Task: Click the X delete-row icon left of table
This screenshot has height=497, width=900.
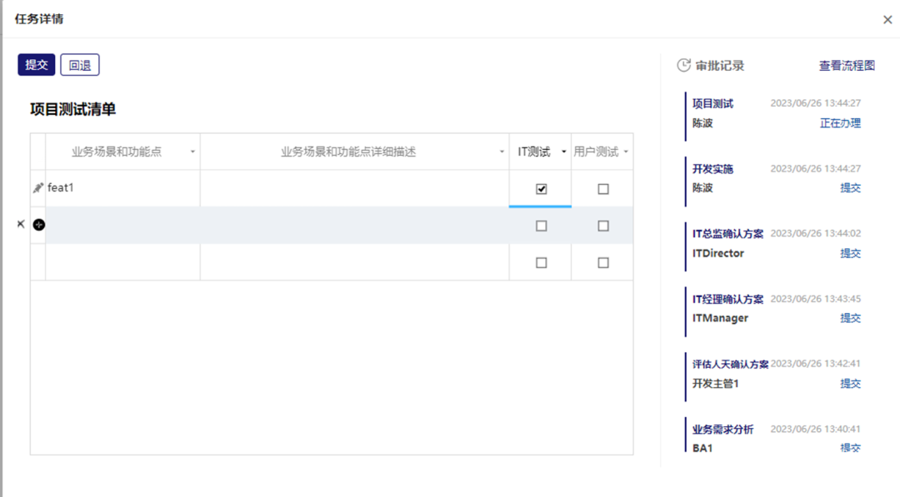Action: click(x=21, y=224)
